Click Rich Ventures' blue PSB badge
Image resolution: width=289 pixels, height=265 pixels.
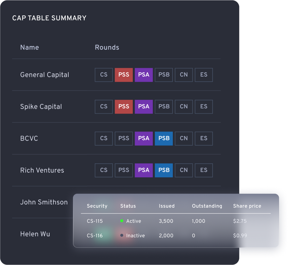click(164, 170)
